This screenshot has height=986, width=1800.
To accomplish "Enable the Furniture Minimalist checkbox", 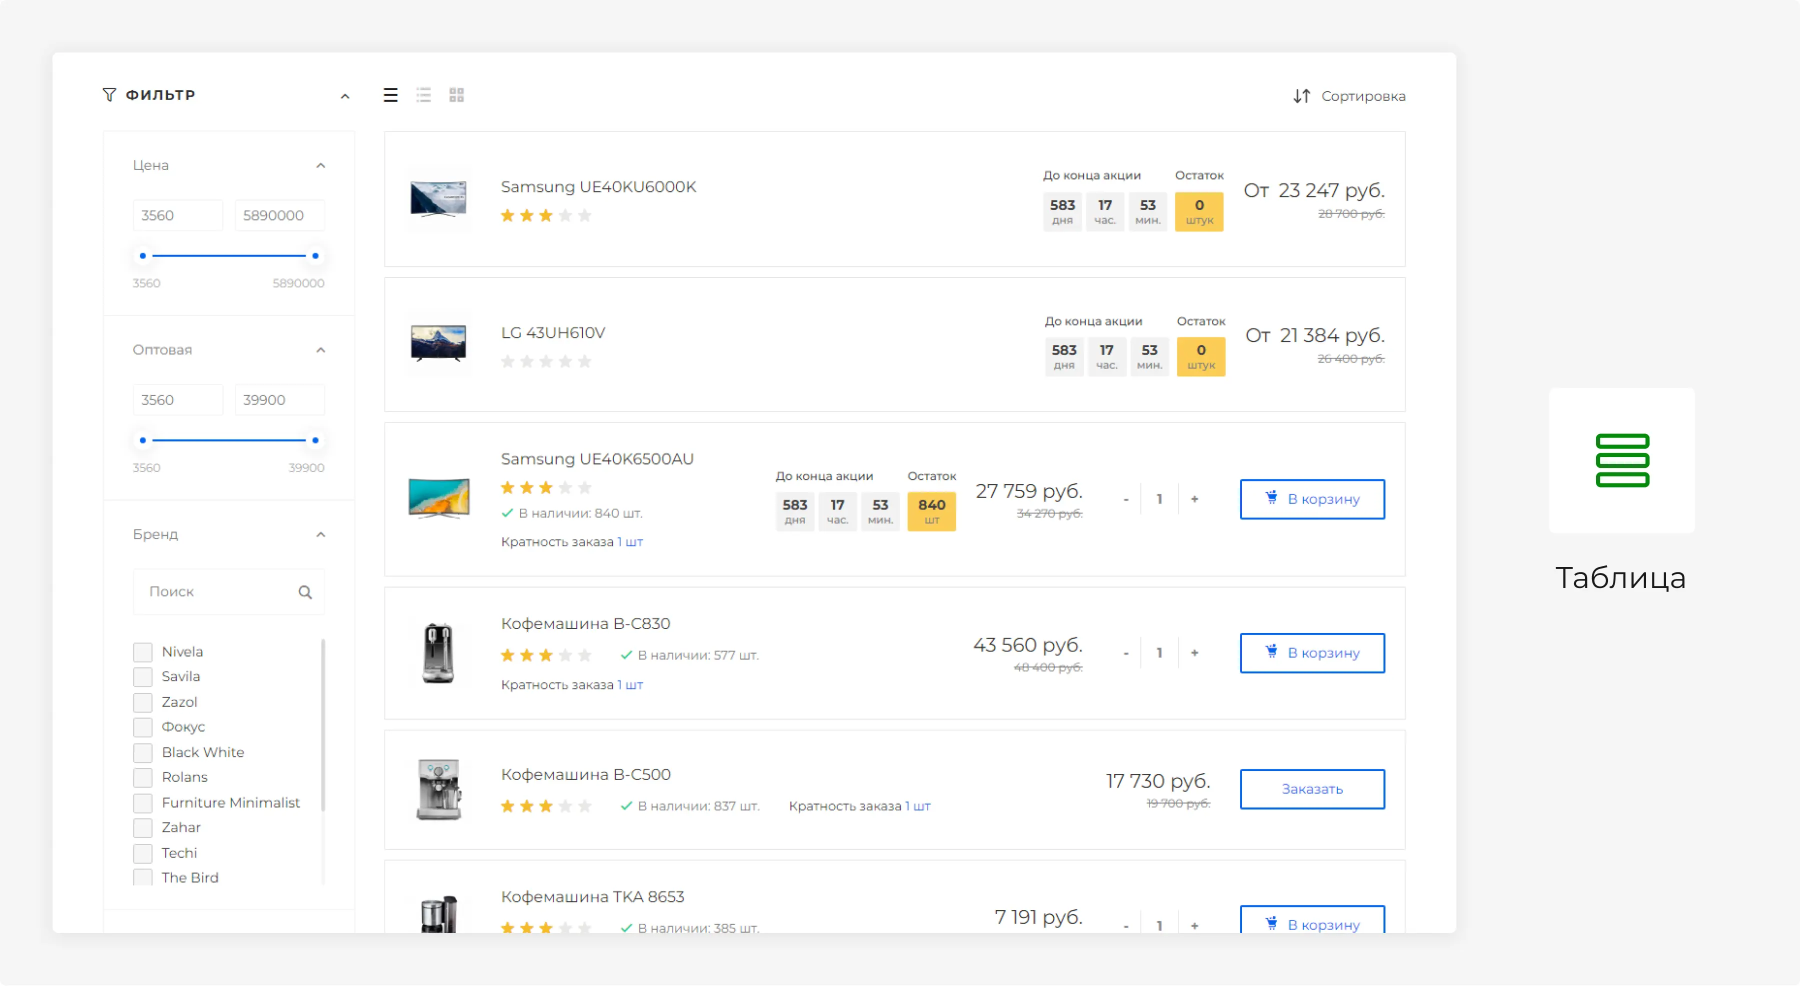I will 142,803.
